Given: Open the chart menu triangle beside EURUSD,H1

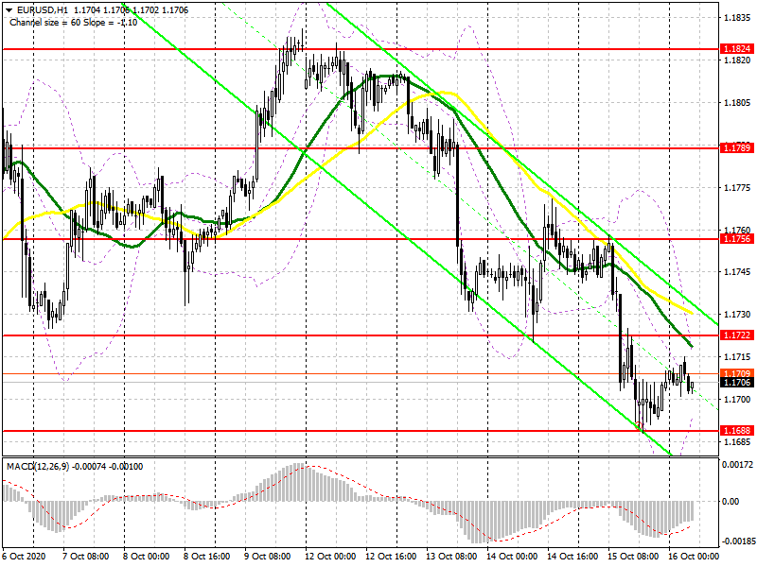Looking at the screenshot, I should click(9, 10).
